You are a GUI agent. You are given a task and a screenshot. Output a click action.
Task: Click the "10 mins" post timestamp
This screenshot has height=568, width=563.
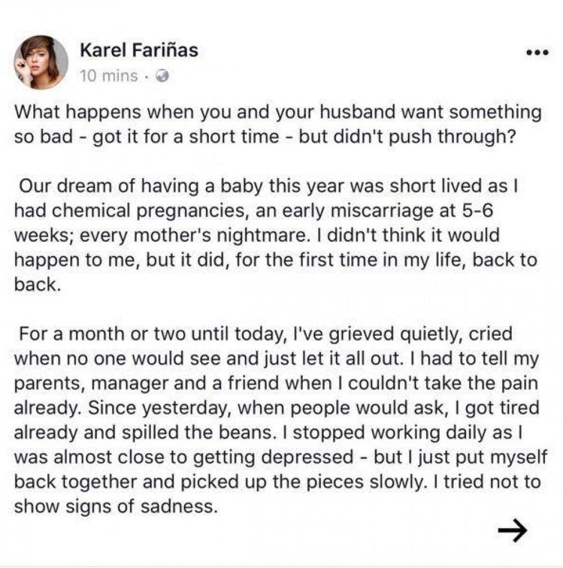pos(109,76)
